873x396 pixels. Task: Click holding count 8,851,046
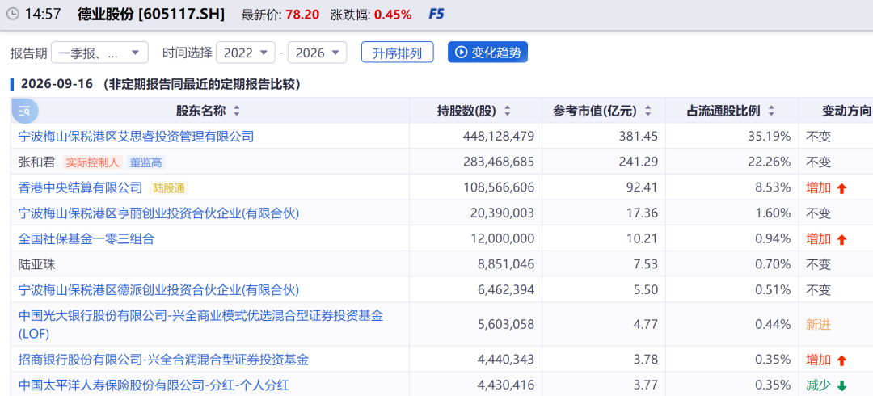(508, 264)
